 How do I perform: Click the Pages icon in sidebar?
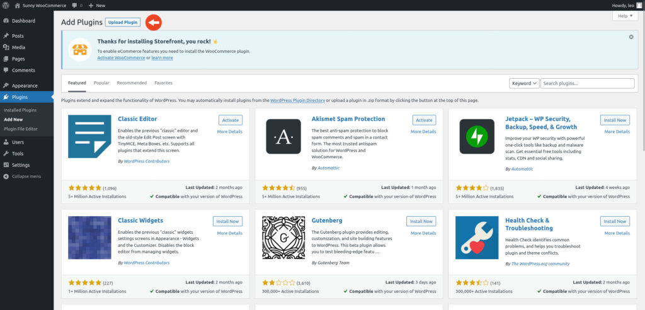6,59
